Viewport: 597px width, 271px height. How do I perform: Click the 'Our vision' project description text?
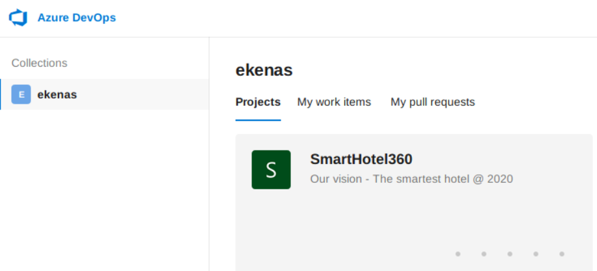click(x=411, y=178)
